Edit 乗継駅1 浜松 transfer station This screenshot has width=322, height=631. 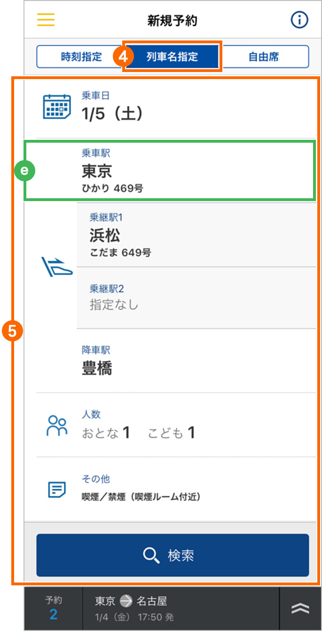tap(196, 235)
